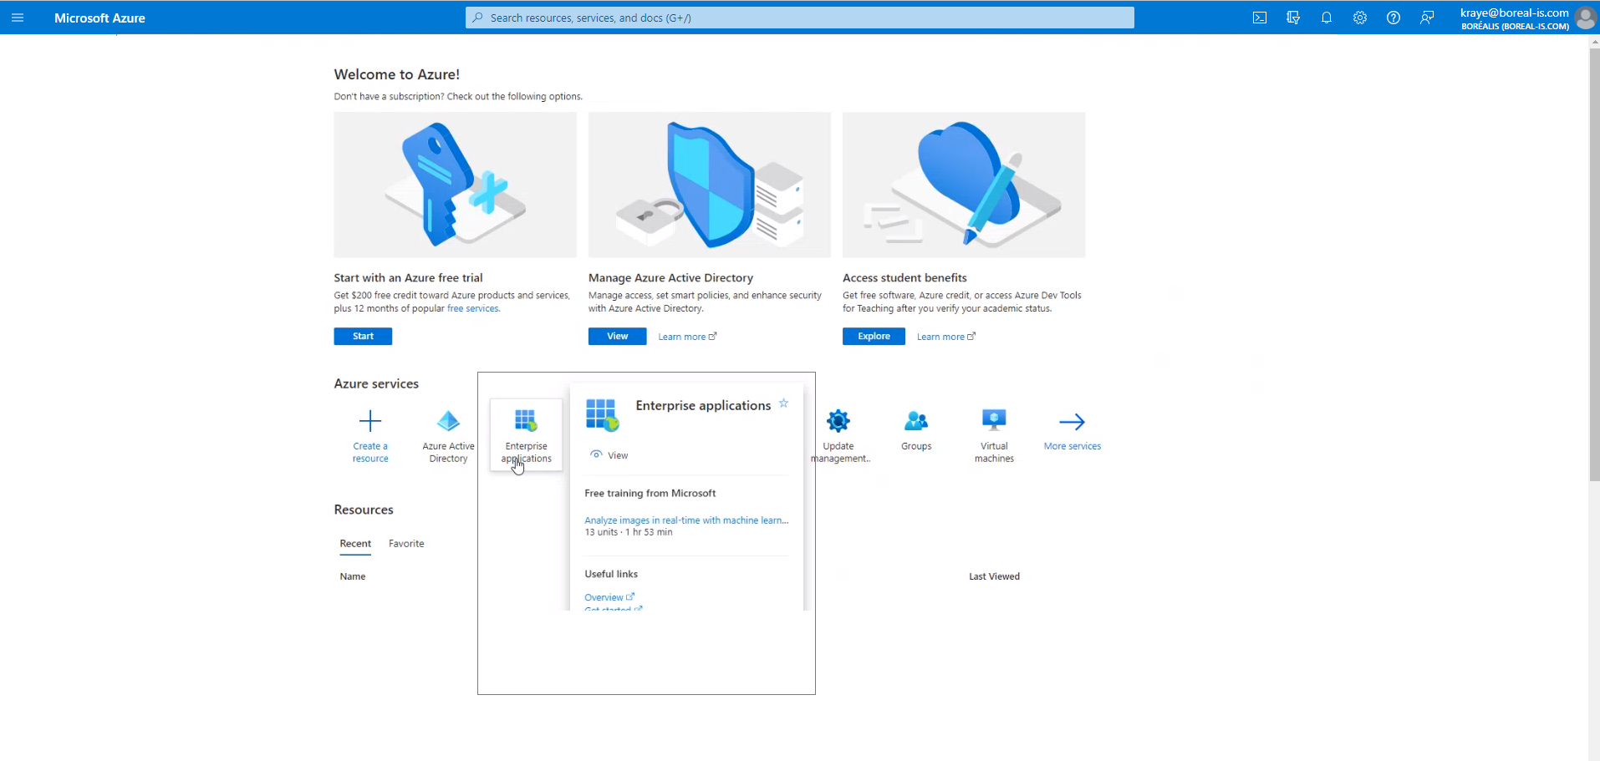Open Groups service icon
The height and width of the screenshot is (761, 1600).
pyautogui.click(x=916, y=421)
